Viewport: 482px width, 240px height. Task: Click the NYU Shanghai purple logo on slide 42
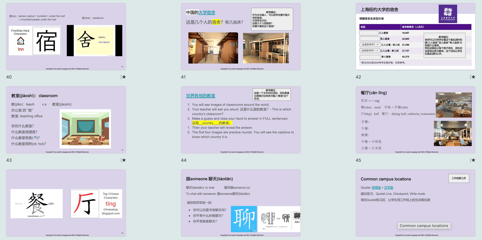(x=448, y=14)
